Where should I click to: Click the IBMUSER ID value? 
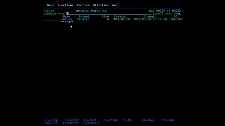pyautogui.click(x=176, y=19)
